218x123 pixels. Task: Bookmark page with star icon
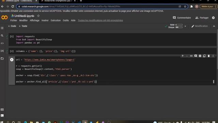[x=185, y=6]
